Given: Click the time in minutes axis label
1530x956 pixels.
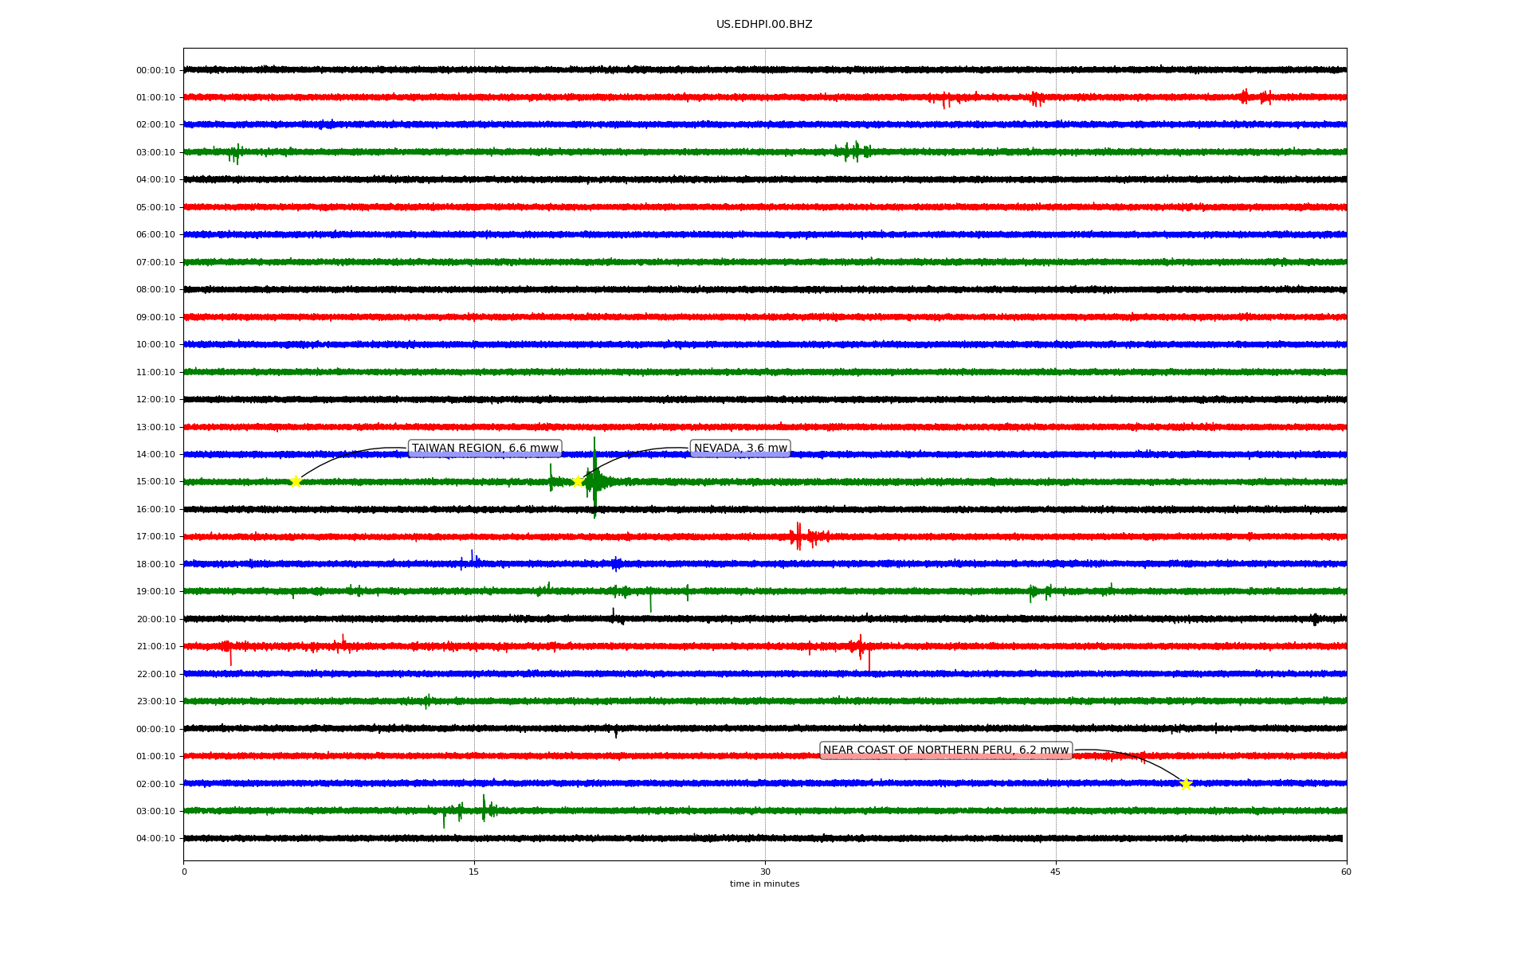Looking at the screenshot, I should (x=764, y=884).
